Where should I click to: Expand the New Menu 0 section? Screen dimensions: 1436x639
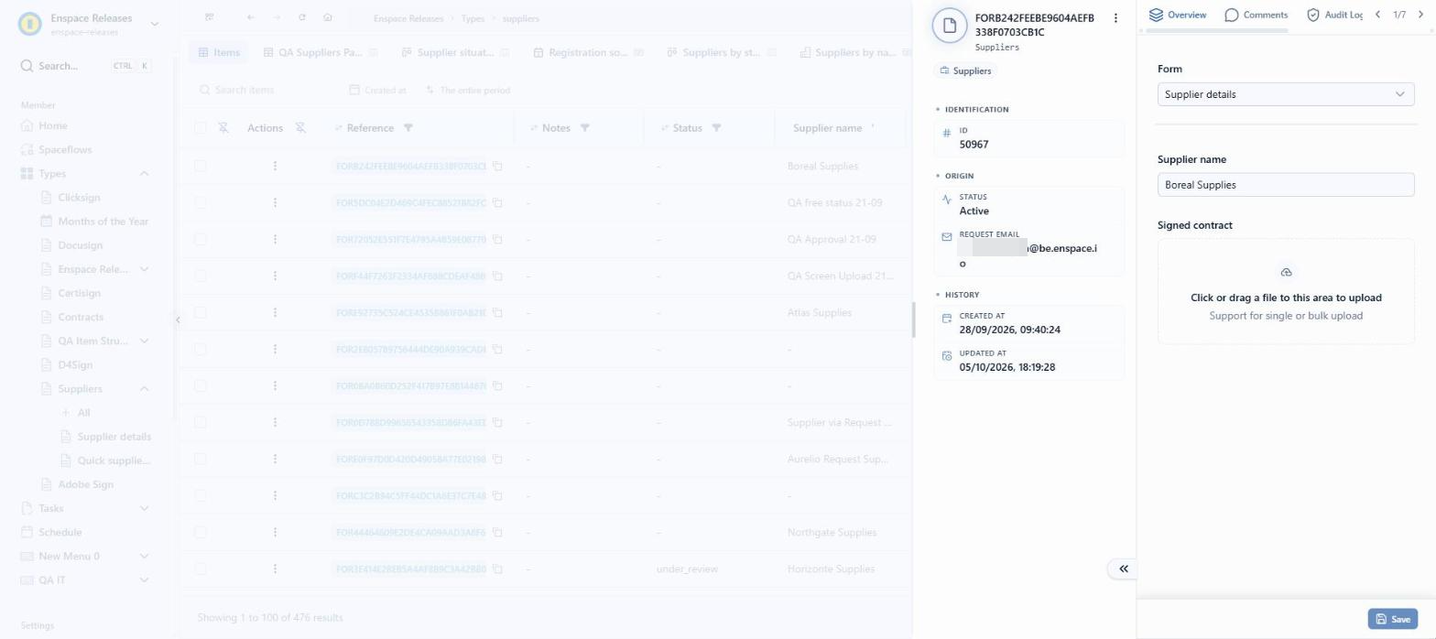coord(144,556)
